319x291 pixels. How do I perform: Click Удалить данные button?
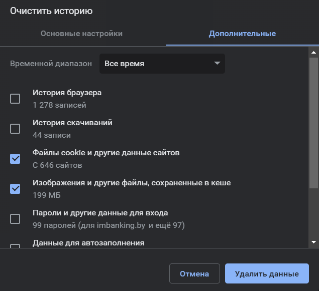click(267, 273)
